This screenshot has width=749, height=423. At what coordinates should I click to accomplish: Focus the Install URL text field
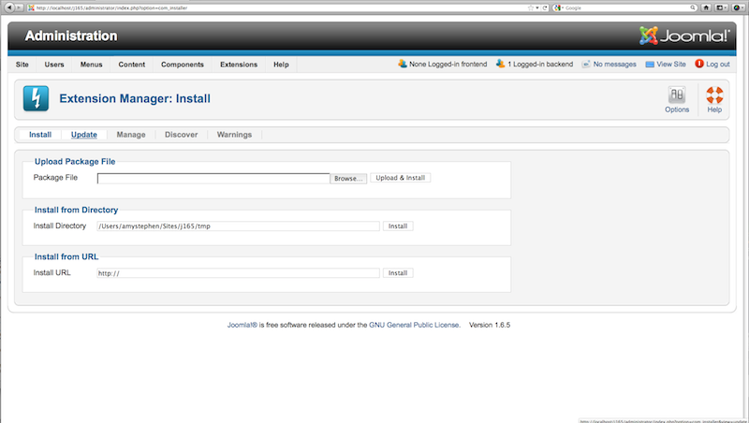pos(239,273)
